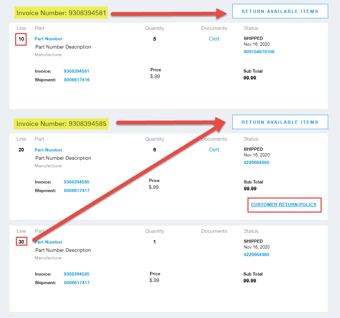Click RETURN AVAILABLE ITEMS for invoice 9308394585

(280, 122)
